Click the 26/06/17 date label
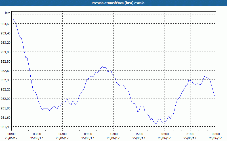 (x=215, y=138)
